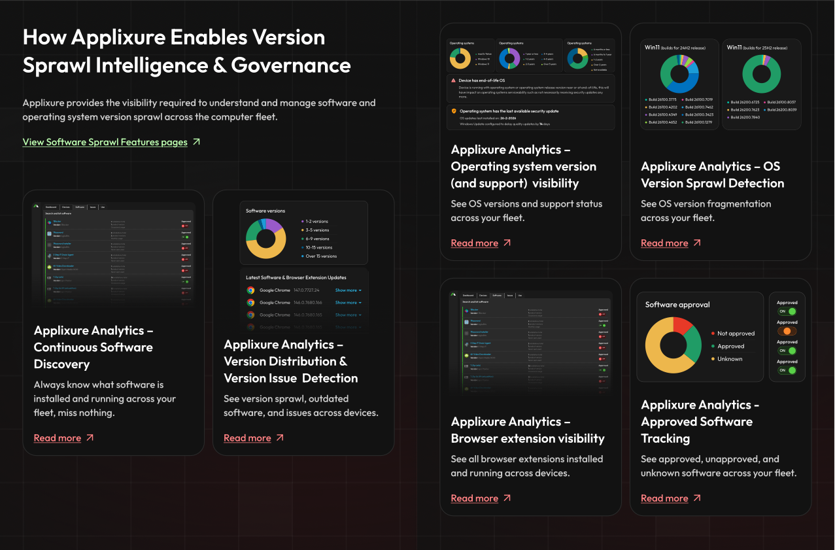The height and width of the screenshot is (550, 835).
Task: Click Operating system has last available security update heading
Action: pyautogui.click(x=509, y=111)
